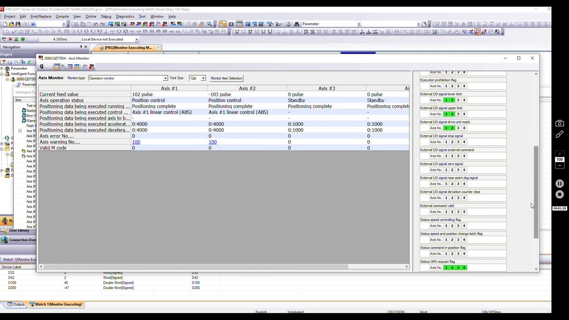Click the green refresh icon in Project panel toolbar
The image size is (569, 320).
[x=29, y=62]
